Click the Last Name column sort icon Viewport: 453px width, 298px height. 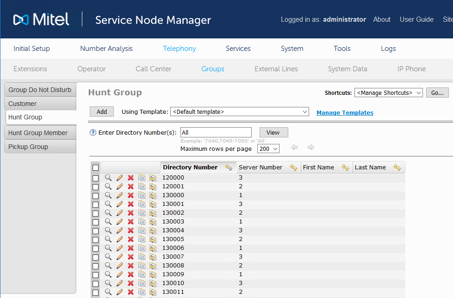[397, 168]
